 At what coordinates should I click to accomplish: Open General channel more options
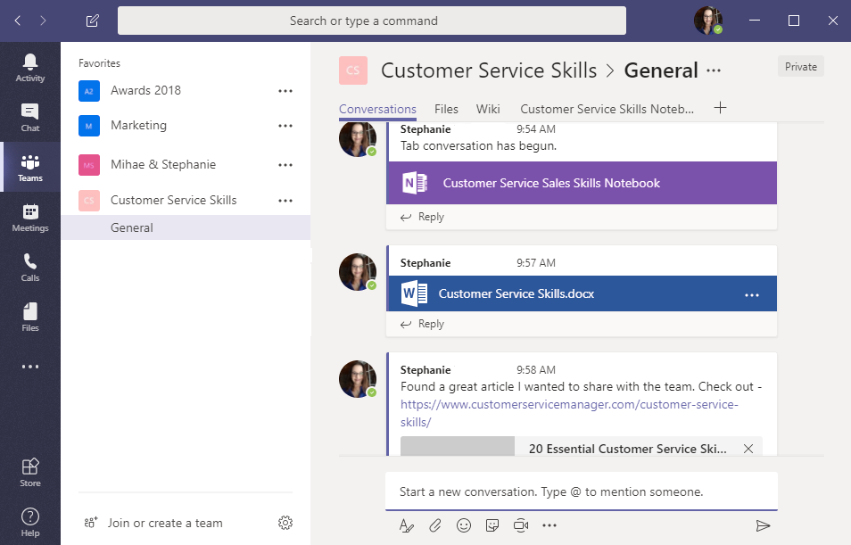coord(714,70)
